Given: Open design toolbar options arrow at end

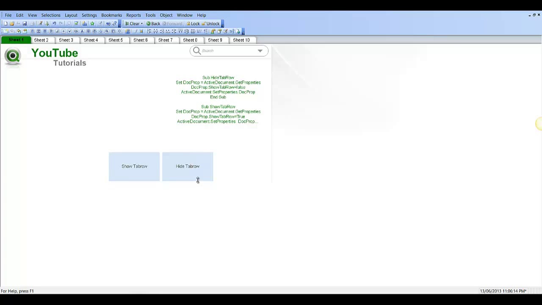Looking at the screenshot, I should tap(243, 32).
